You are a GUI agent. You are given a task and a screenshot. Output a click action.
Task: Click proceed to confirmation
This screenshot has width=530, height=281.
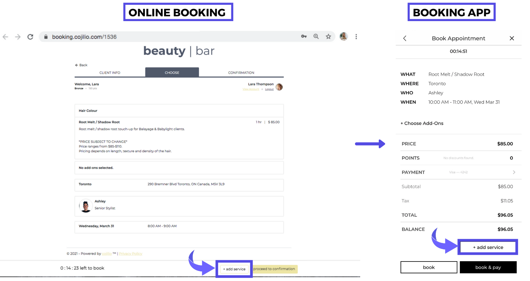point(274,269)
